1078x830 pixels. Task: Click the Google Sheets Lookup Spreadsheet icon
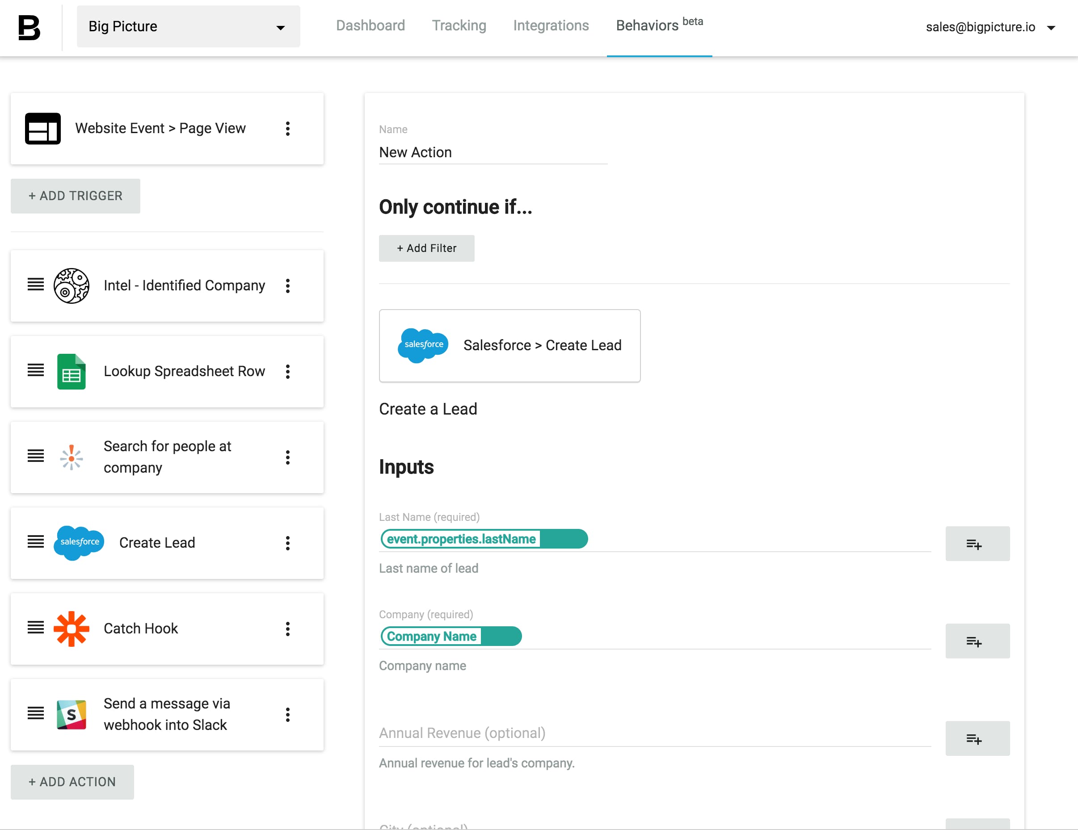click(x=71, y=372)
